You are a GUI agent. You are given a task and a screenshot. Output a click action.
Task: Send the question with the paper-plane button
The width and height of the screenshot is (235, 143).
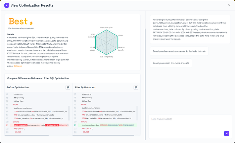point(227,133)
